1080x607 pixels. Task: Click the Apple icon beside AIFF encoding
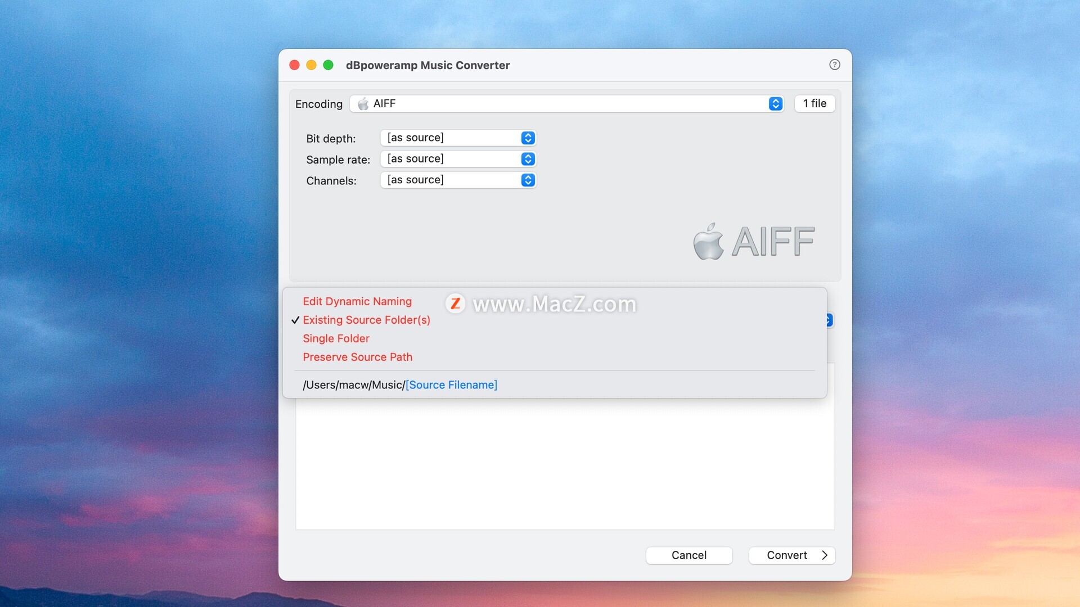coord(363,104)
